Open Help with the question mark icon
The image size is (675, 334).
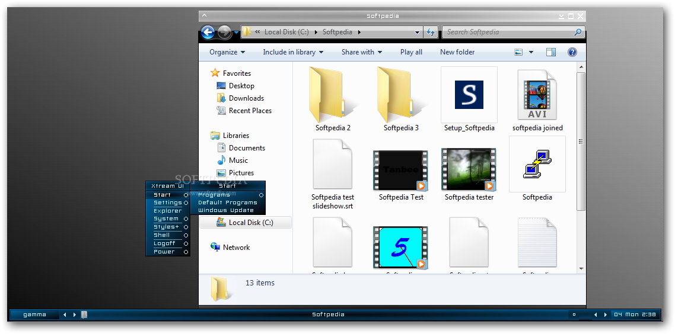(572, 52)
